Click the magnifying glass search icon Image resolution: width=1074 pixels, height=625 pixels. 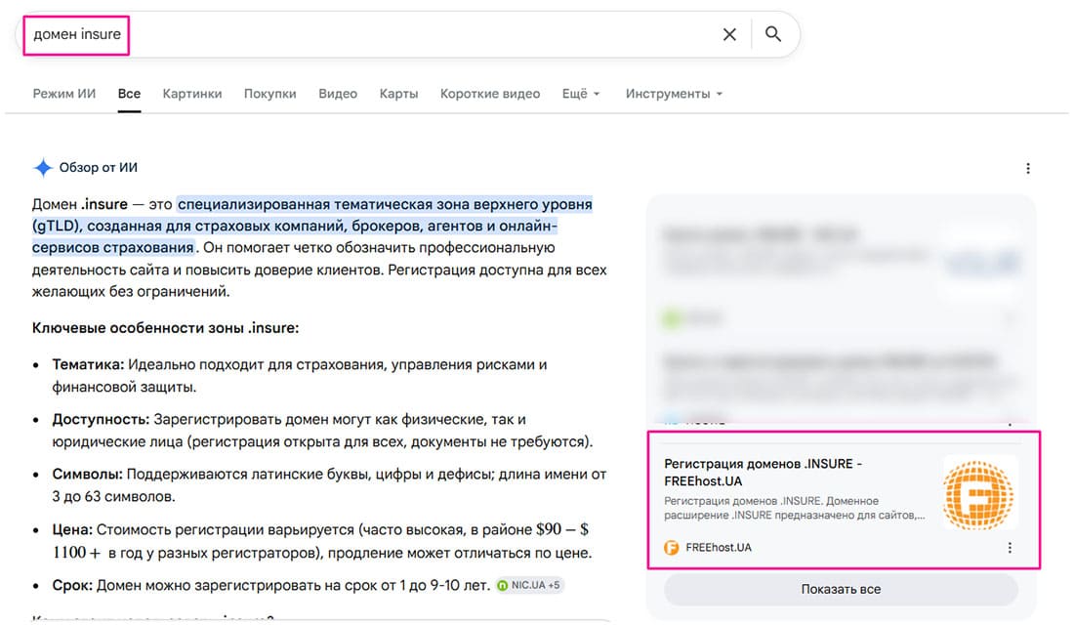[x=773, y=33]
